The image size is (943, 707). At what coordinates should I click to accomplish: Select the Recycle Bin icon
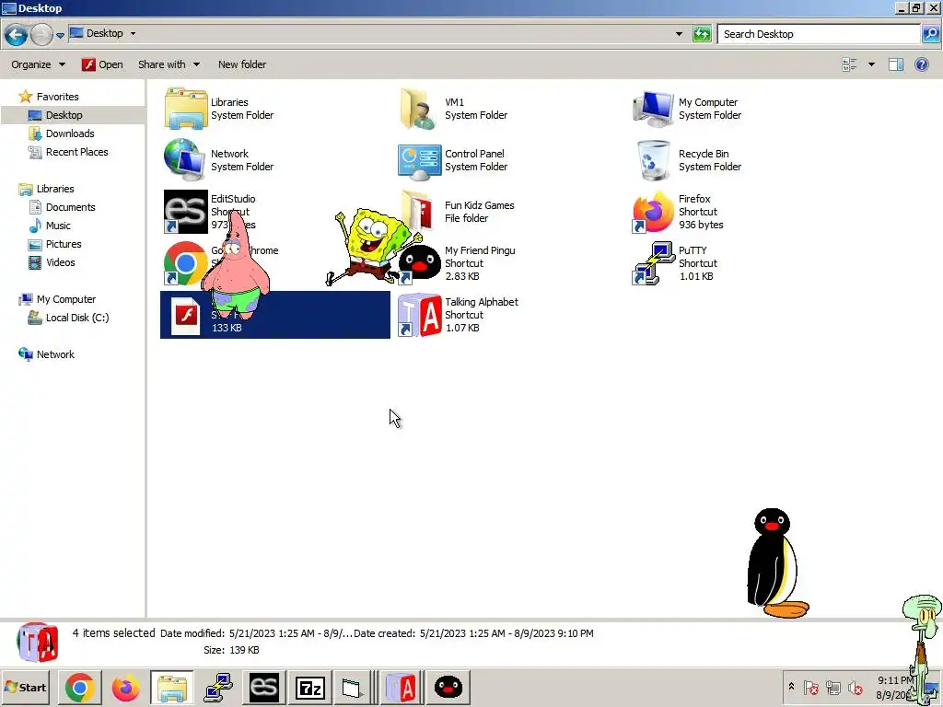pos(653,160)
